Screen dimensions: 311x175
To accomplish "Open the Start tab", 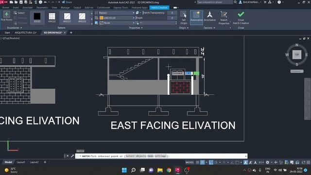I will (x=7, y=33).
